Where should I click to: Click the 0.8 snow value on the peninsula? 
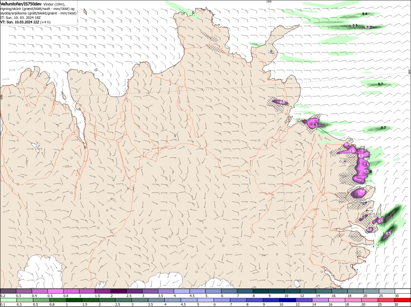coord(363,191)
